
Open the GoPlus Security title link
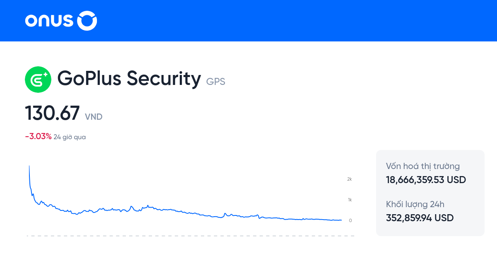(129, 79)
